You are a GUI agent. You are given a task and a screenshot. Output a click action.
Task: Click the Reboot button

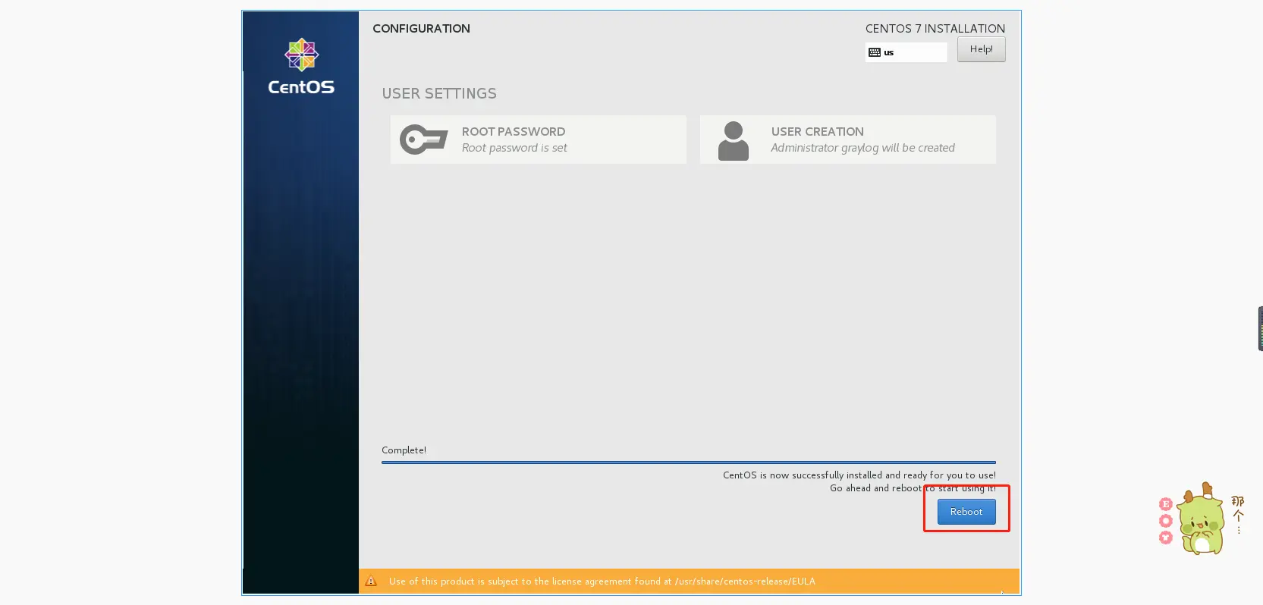pyautogui.click(x=966, y=512)
